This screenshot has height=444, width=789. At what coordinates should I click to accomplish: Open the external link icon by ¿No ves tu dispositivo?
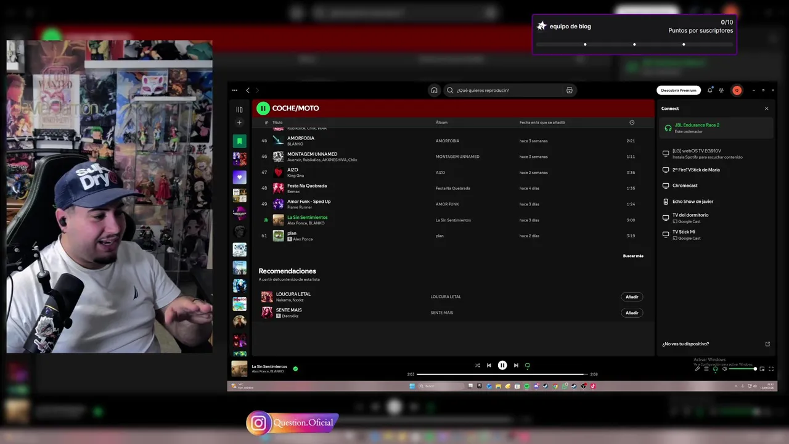point(767,344)
